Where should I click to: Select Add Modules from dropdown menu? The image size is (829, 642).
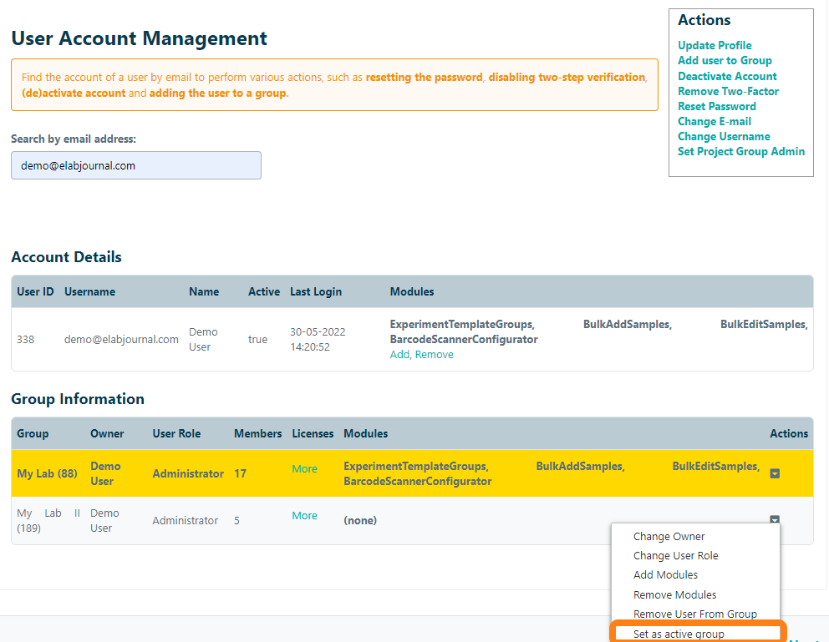click(x=665, y=575)
